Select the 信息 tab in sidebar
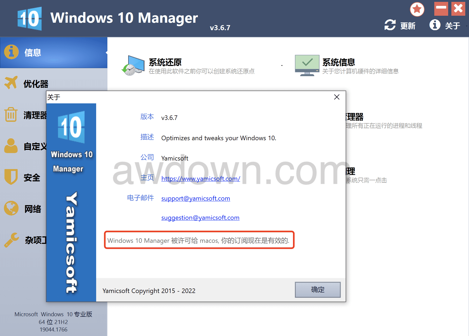The image size is (469, 336). point(54,53)
